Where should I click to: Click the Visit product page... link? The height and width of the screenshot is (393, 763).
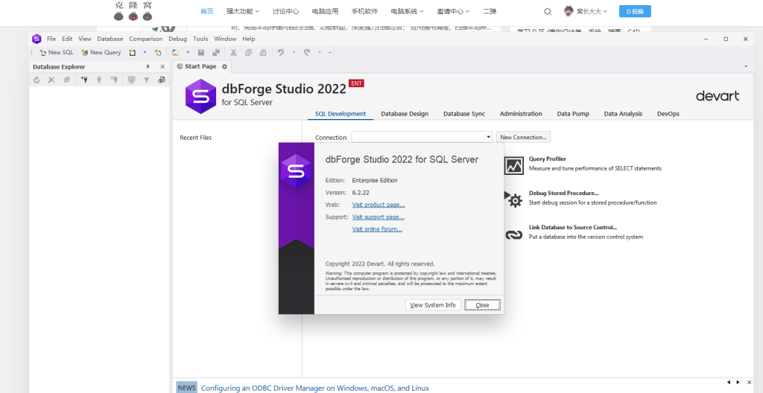379,205
